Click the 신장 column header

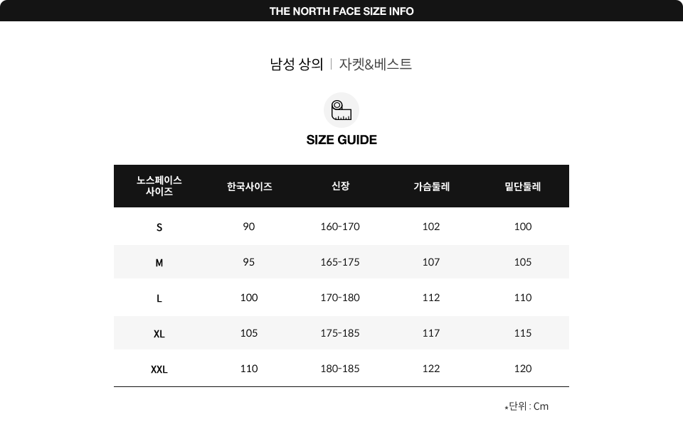pyautogui.click(x=341, y=186)
